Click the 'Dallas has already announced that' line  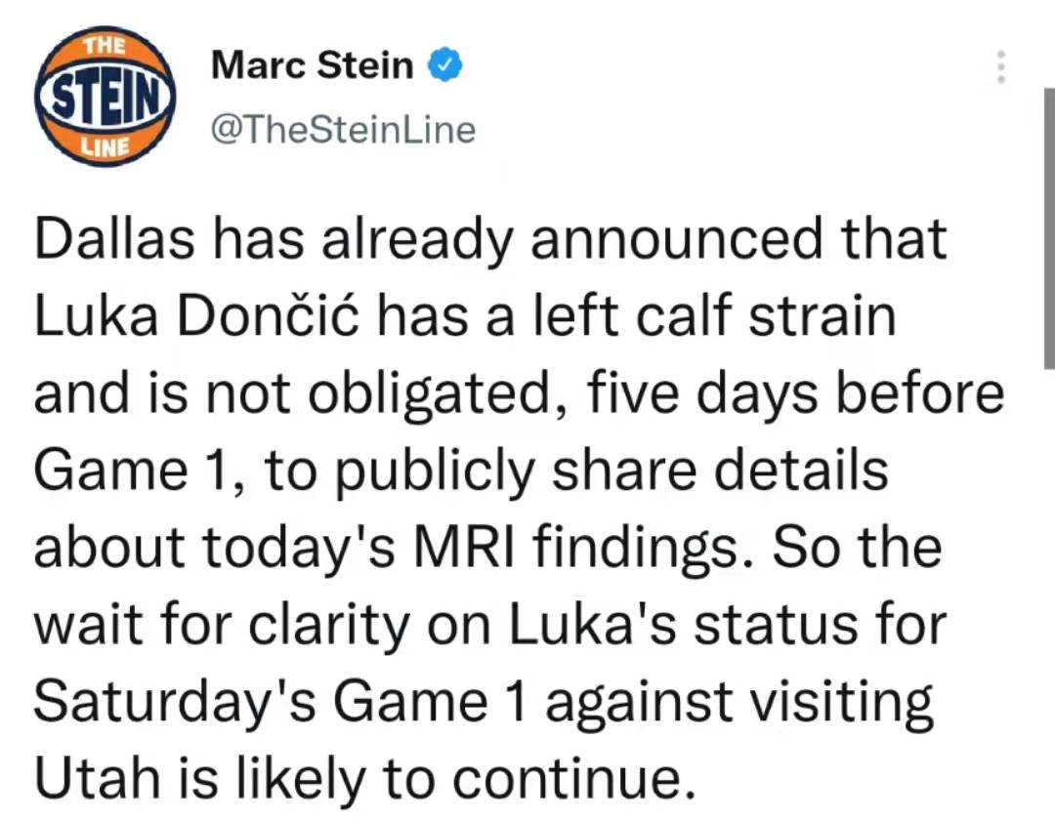pyautogui.click(x=490, y=239)
